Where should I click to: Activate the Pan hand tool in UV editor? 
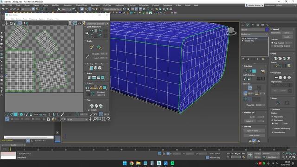pos(90,119)
